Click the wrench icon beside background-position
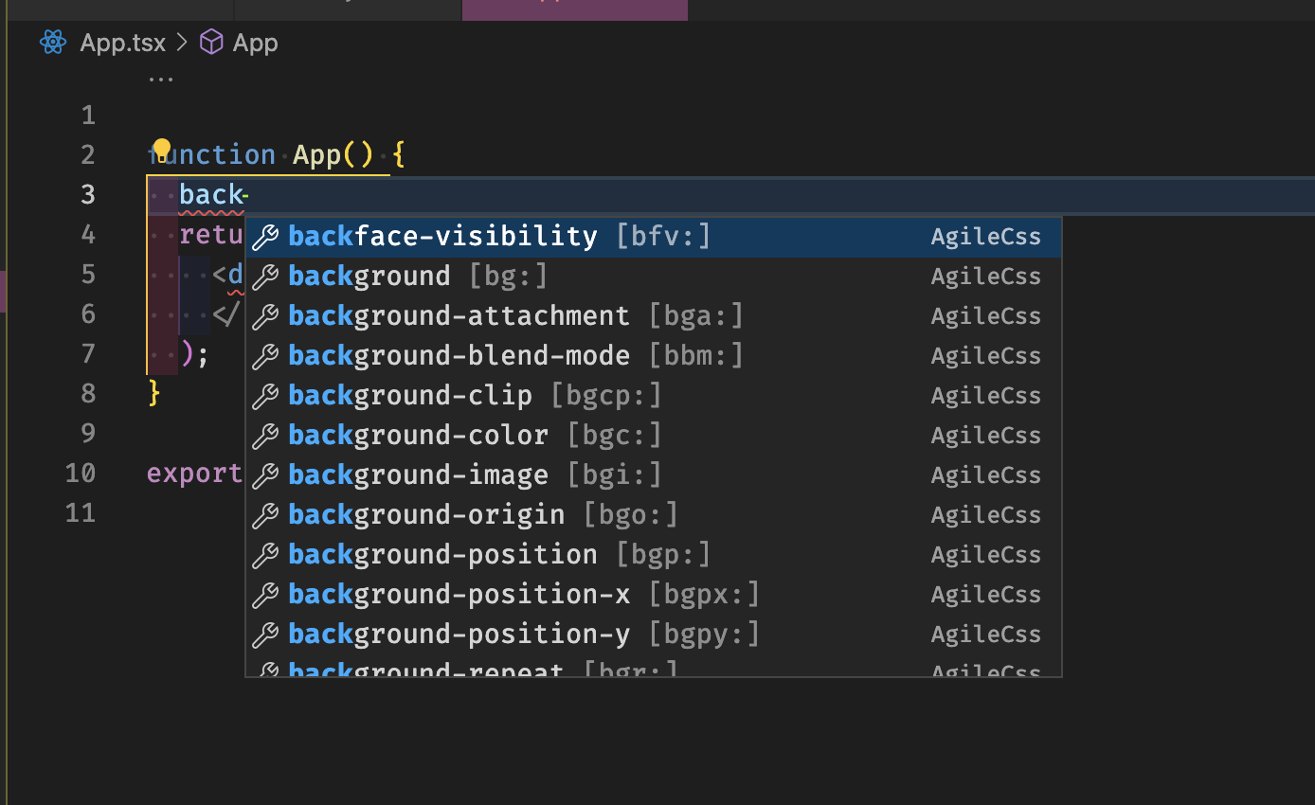 pyautogui.click(x=265, y=554)
